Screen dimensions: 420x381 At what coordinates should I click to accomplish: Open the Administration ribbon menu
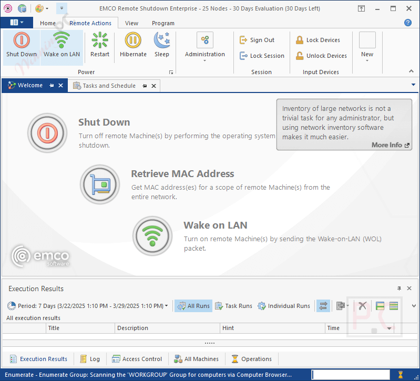(x=205, y=47)
